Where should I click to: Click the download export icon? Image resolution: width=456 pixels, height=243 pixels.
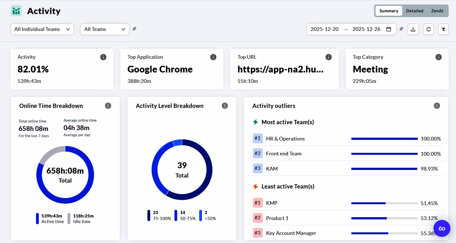point(413,29)
